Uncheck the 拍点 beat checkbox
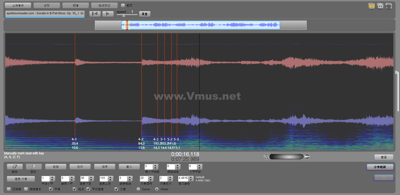The image size is (400, 195). pos(75,189)
